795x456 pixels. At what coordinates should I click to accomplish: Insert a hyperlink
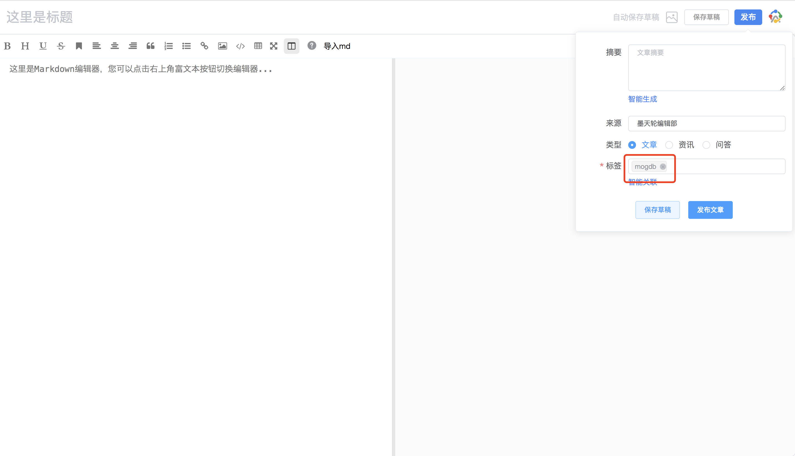pos(204,46)
